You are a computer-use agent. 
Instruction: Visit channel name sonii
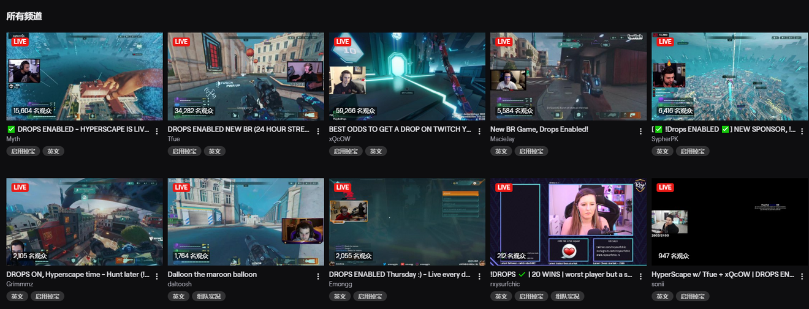[658, 285]
